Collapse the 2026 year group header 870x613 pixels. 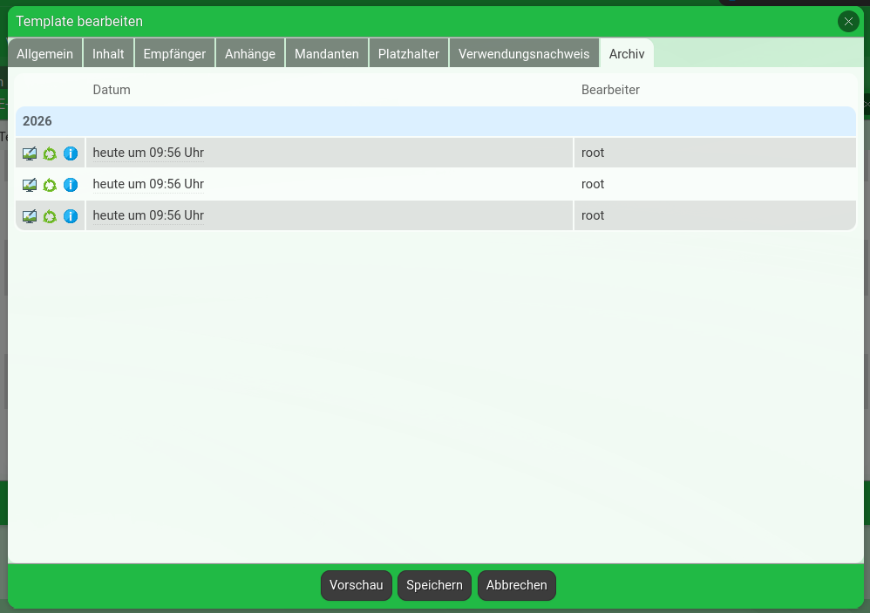tap(435, 121)
